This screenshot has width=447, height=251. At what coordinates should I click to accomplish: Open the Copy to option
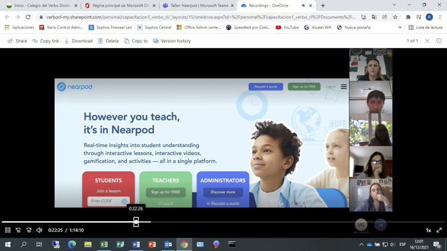[x=136, y=41]
